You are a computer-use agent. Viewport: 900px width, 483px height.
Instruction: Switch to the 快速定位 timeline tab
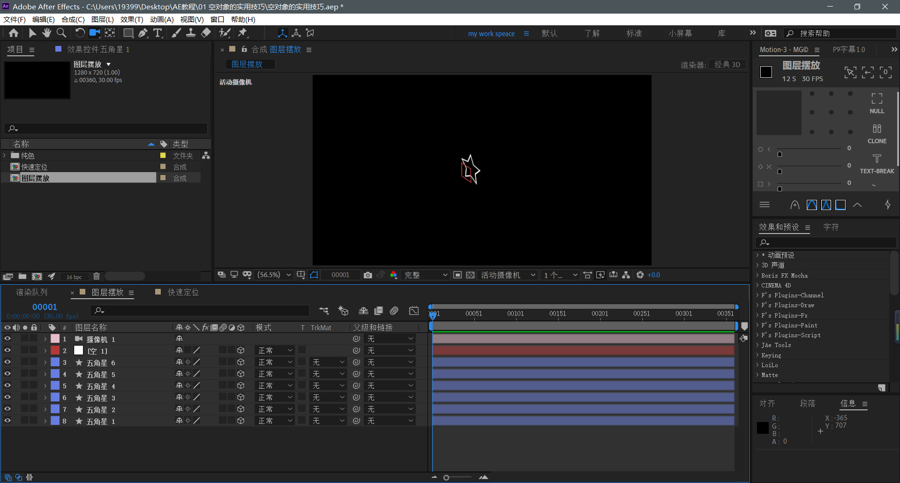click(183, 292)
